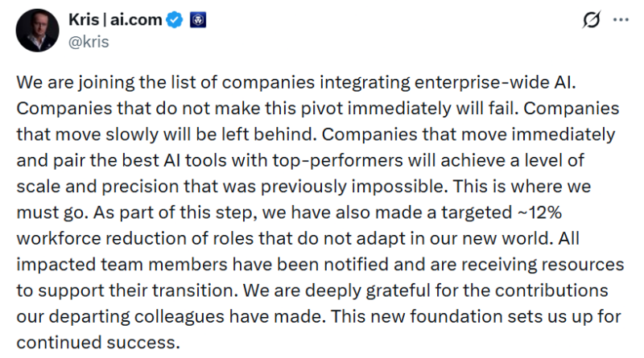Click the blue verified checkmark badge
Image resolution: width=644 pixels, height=358 pixels.
175,22
